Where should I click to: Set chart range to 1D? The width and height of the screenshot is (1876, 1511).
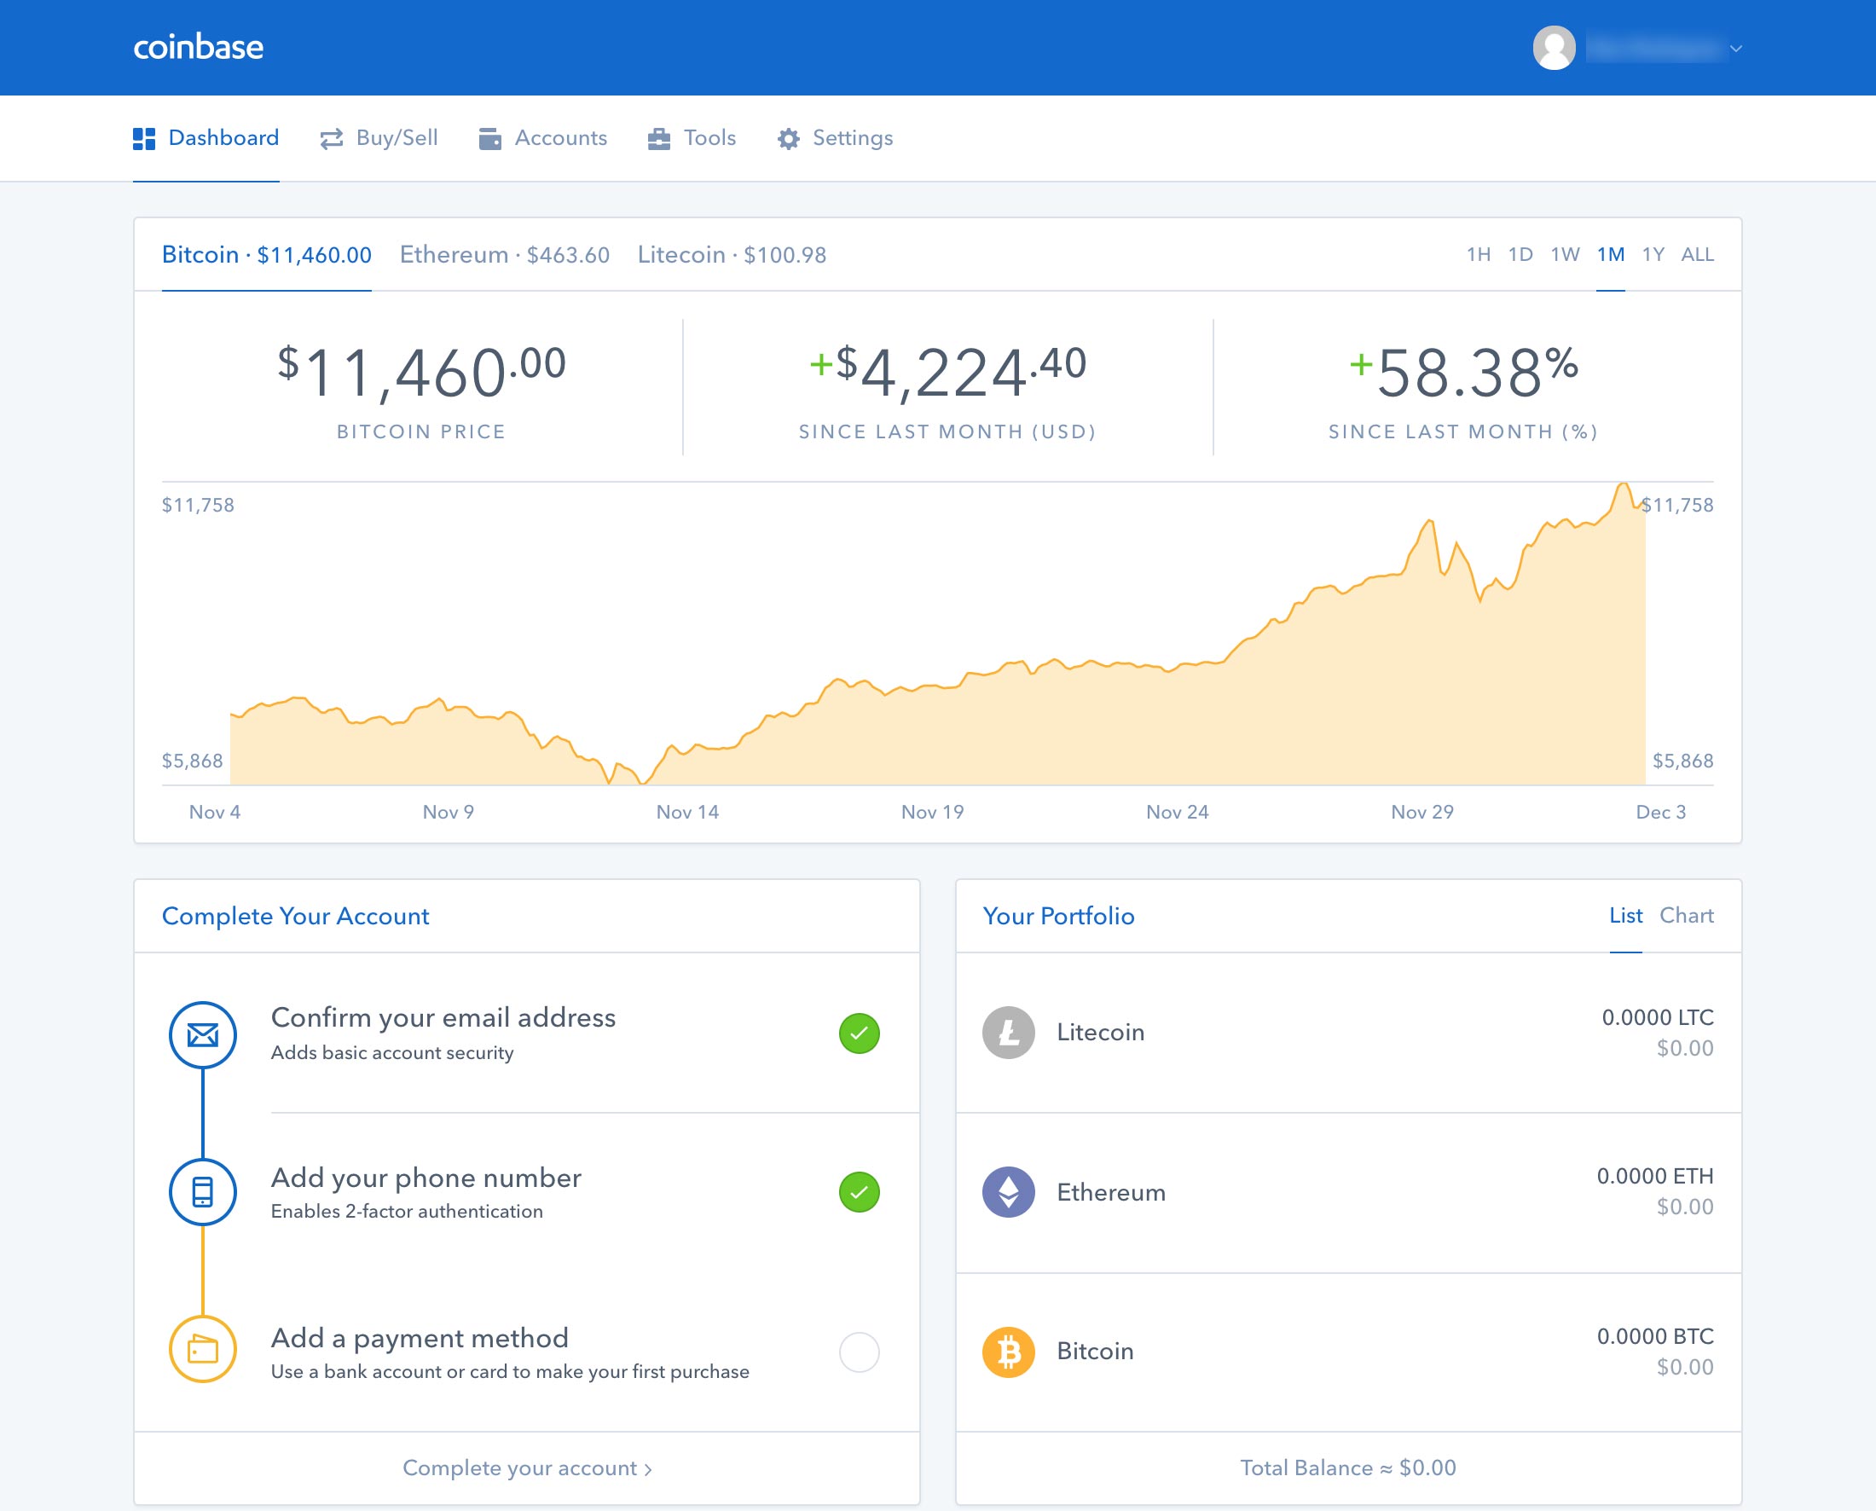1520,254
